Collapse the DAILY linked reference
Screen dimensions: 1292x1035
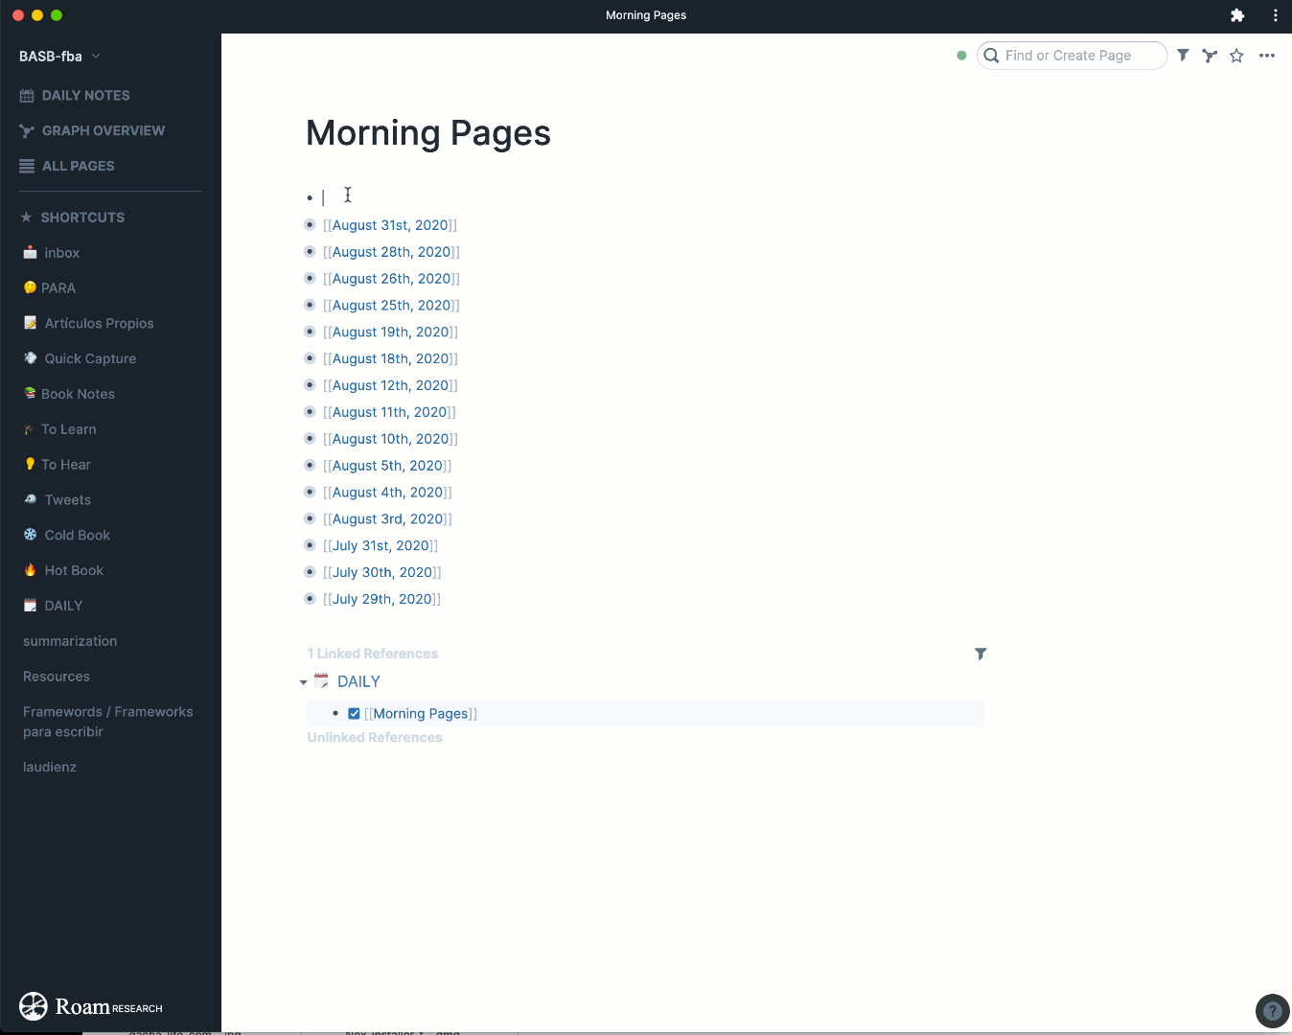303,682
